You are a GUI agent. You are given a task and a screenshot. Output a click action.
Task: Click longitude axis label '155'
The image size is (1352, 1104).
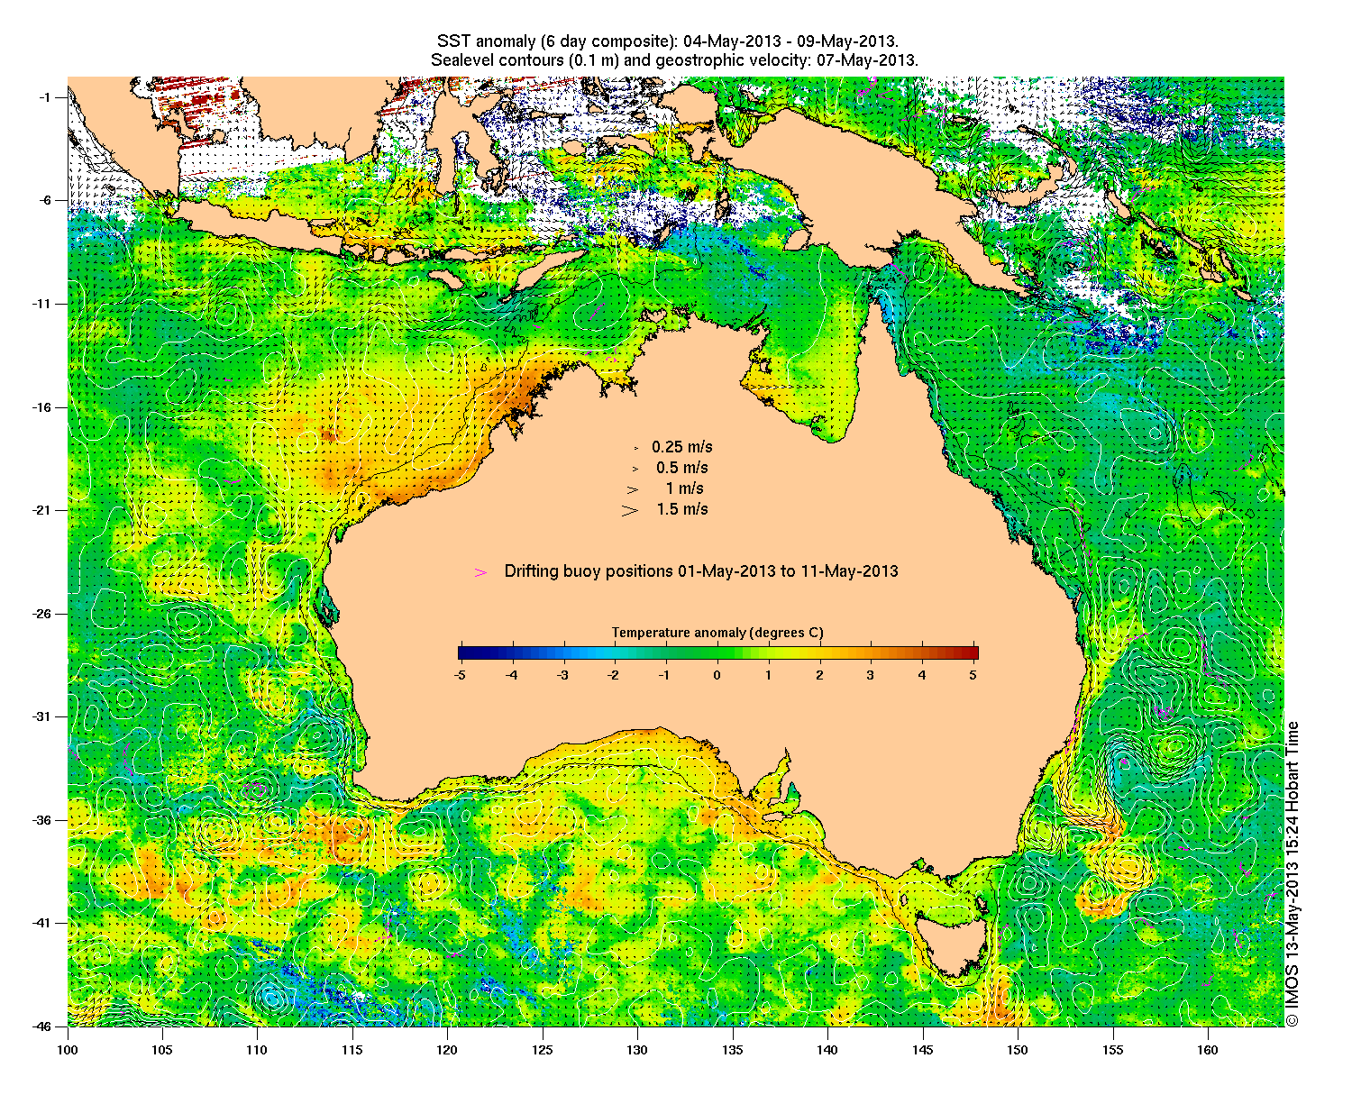(x=1113, y=1049)
